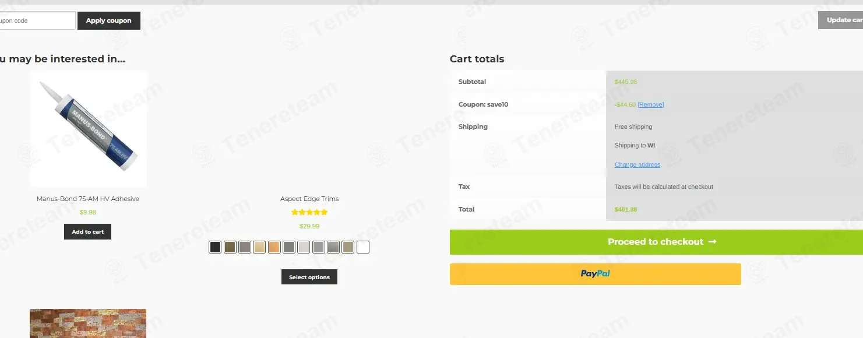Open the Manus-Bond adhesive tube product image
Image resolution: width=863 pixels, height=338 pixels.
[88, 129]
